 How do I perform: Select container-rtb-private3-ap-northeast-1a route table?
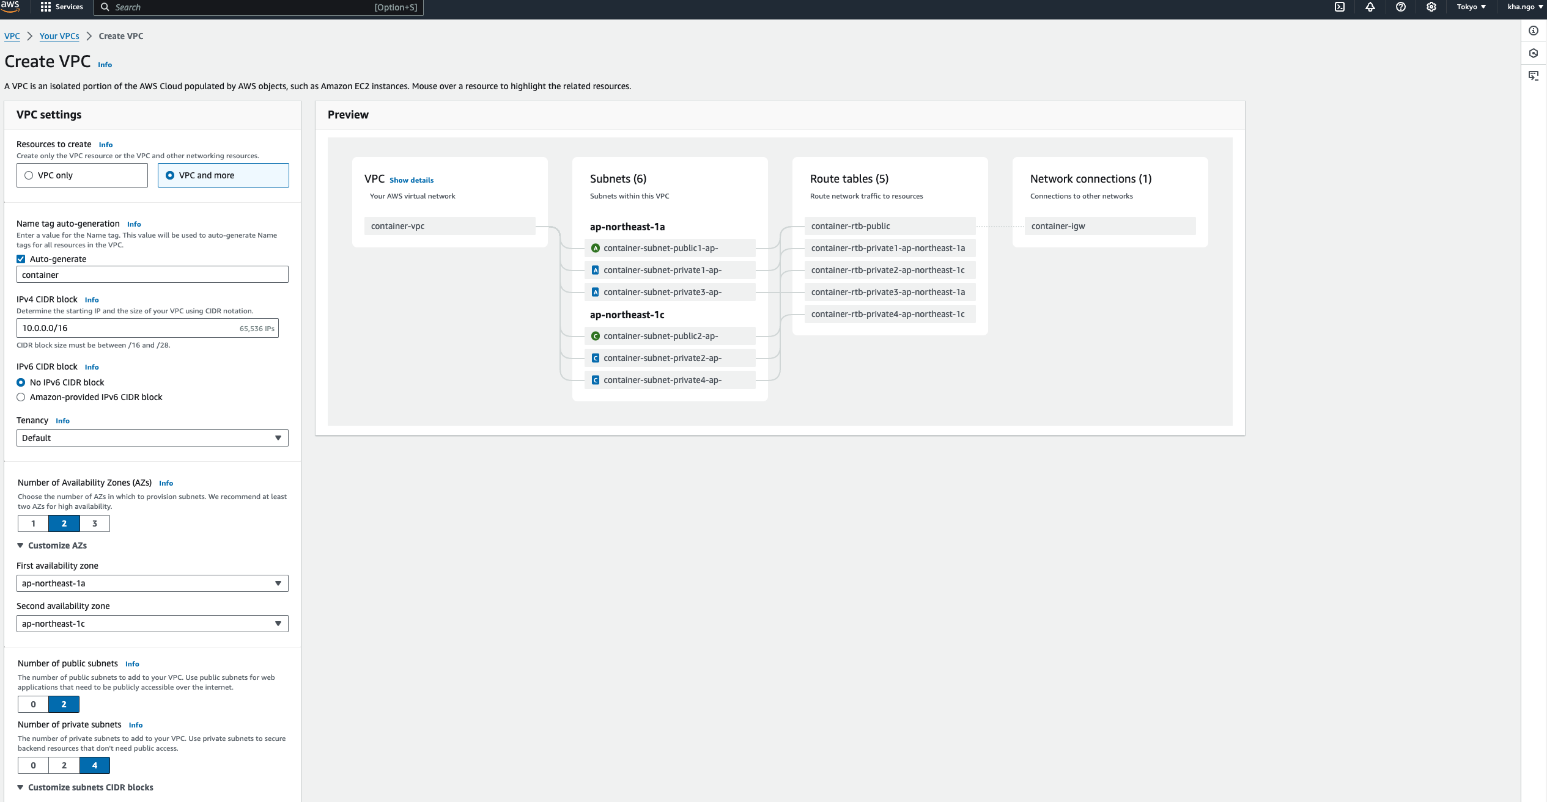click(890, 292)
